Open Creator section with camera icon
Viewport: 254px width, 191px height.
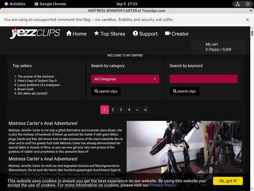pyautogui.click(x=177, y=34)
